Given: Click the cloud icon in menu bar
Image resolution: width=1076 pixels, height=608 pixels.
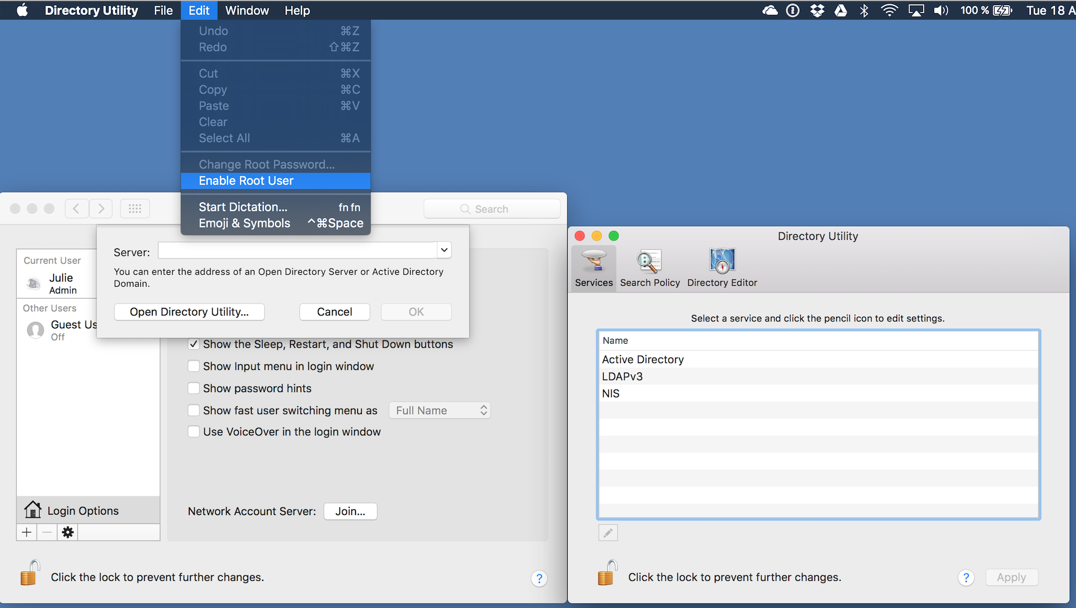Looking at the screenshot, I should pos(770,10).
